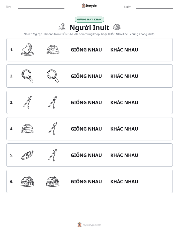Screen dimensions: 179x232
Task: Click the walrus picture in row 1
Action: 27,49
